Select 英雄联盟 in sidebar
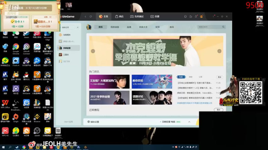The width and height of the screenshot is (268, 150). (x=69, y=48)
